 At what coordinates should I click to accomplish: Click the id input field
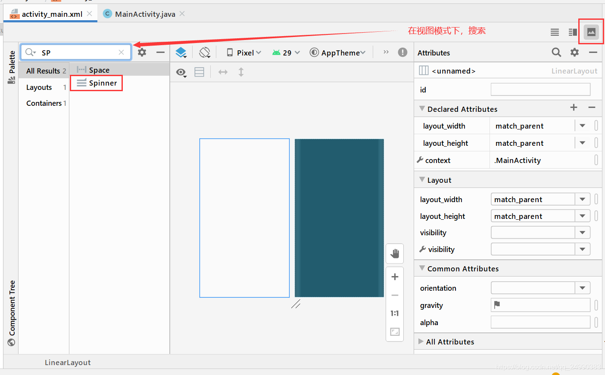click(x=540, y=89)
